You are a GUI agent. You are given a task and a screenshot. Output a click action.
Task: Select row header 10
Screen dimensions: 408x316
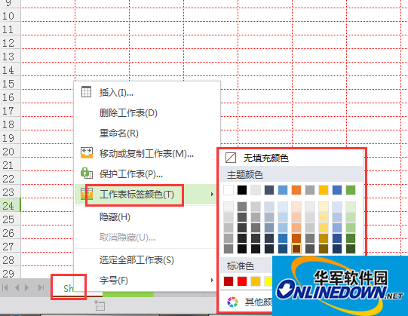tap(10, 16)
